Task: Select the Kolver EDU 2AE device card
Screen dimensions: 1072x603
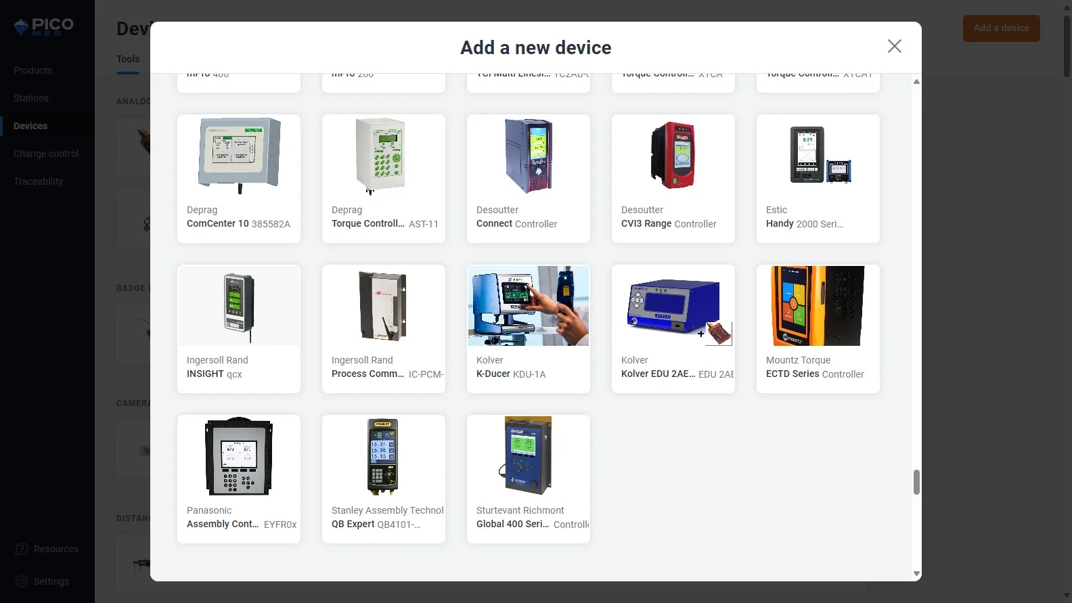Action: pyautogui.click(x=673, y=329)
